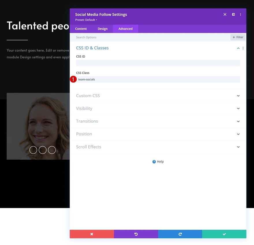
Task: Open the Preset: Default dropdown
Action: point(86,20)
